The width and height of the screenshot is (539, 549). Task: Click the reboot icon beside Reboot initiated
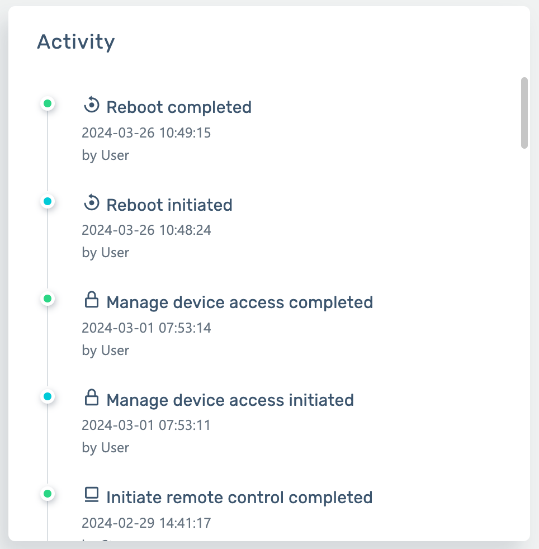91,203
